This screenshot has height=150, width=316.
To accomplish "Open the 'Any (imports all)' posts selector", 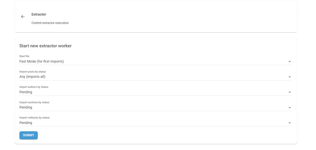I will pos(32,77).
